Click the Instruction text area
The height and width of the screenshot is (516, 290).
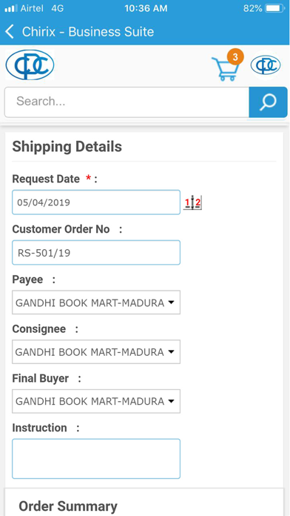coord(96,458)
